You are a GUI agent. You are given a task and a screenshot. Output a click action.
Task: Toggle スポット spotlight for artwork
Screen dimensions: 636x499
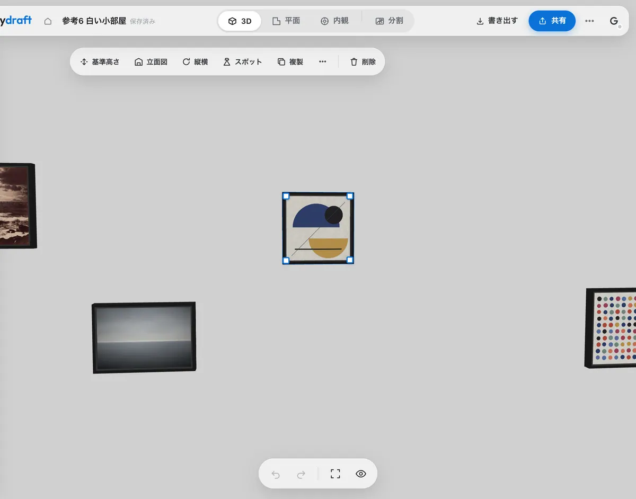[242, 61]
